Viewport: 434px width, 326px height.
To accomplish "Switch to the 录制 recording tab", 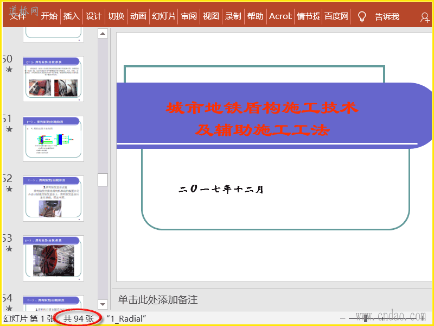I will [233, 16].
